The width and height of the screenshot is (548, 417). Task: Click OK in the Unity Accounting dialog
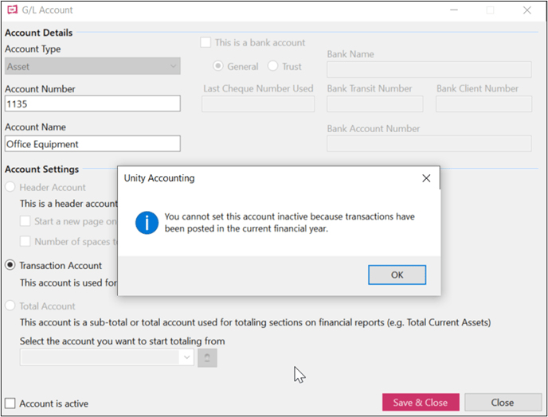tap(397, 275)
